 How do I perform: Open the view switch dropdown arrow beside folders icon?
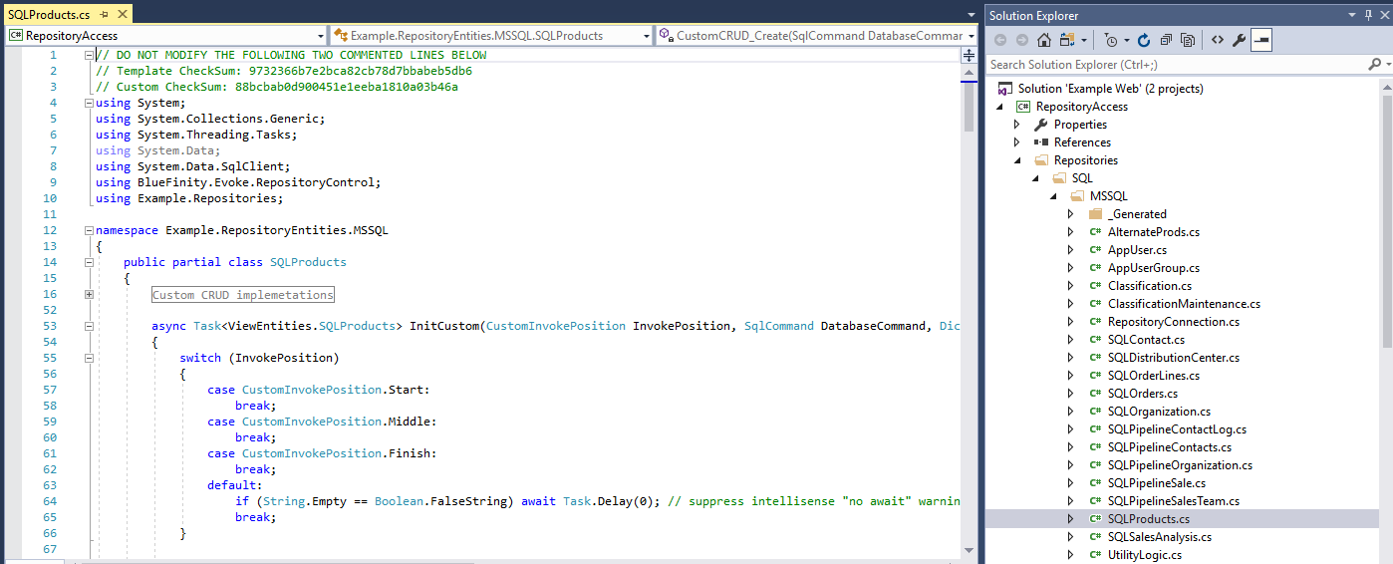click(x=1083, y=41)
